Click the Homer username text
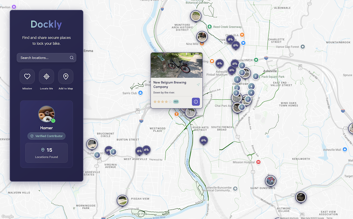The image size is (353, 219). 46,128
